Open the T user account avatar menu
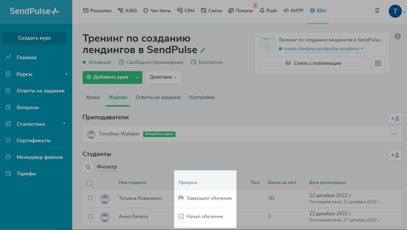This screenshot has height=230, width=407. (x=395, y=11)
